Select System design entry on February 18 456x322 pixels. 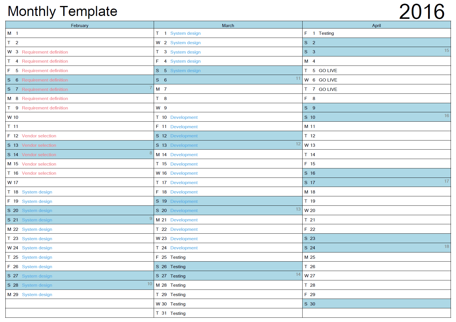(37, 192)
